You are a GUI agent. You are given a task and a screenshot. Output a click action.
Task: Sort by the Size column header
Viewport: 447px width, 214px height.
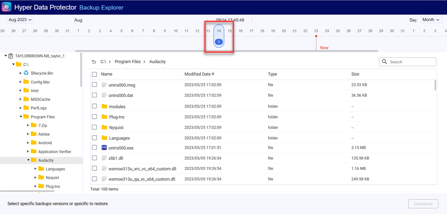(x=355, y=74)
